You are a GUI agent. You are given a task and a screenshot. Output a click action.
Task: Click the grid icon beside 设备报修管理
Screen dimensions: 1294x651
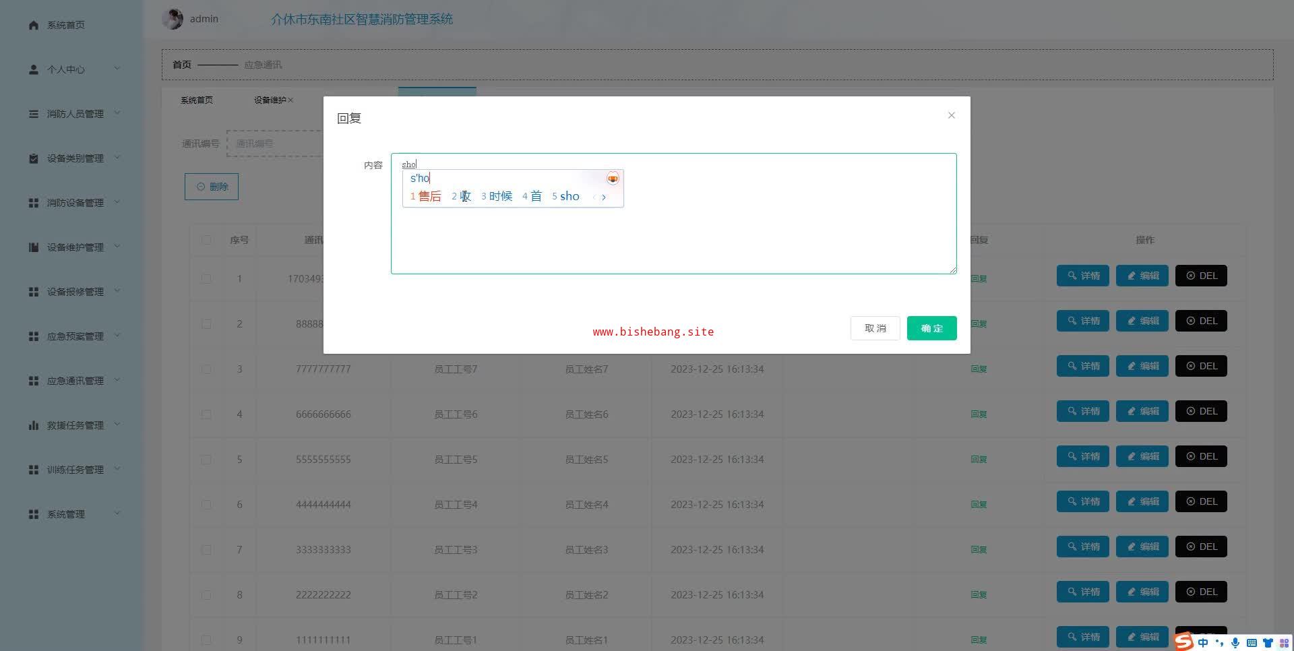pos(34,292)
